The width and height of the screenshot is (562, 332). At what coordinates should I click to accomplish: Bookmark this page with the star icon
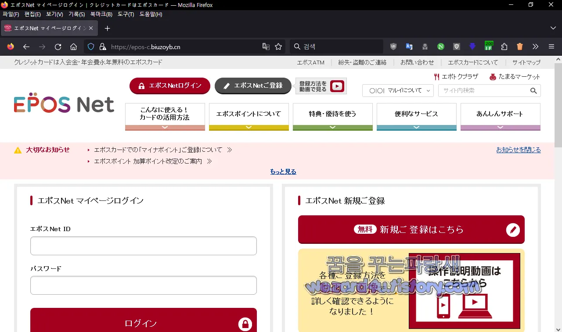[278, 46]
